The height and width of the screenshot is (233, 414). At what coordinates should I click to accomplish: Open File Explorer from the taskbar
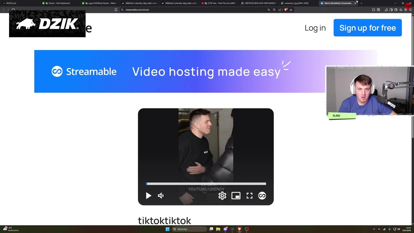tap(218, 229)
